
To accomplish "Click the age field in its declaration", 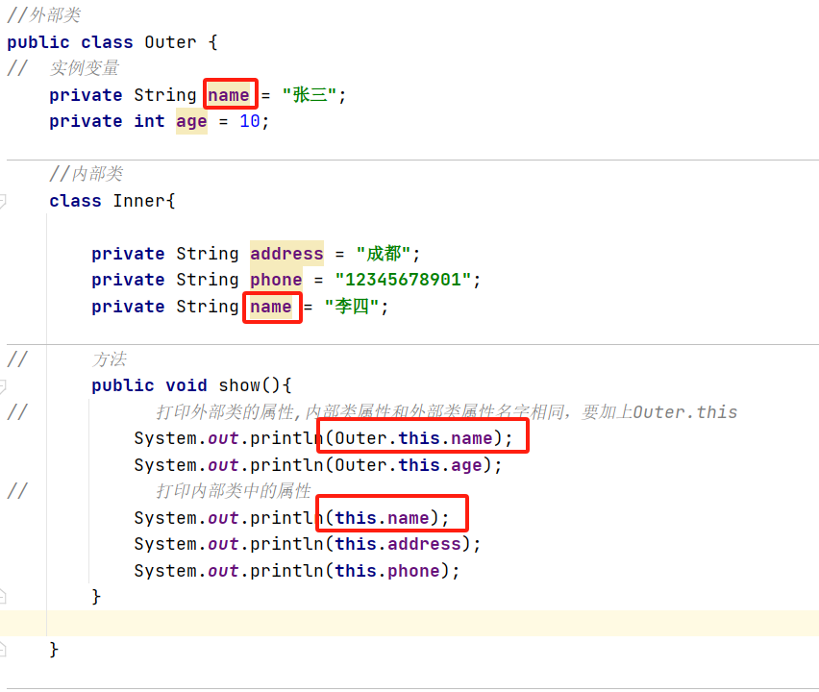I will pos(191,122).
